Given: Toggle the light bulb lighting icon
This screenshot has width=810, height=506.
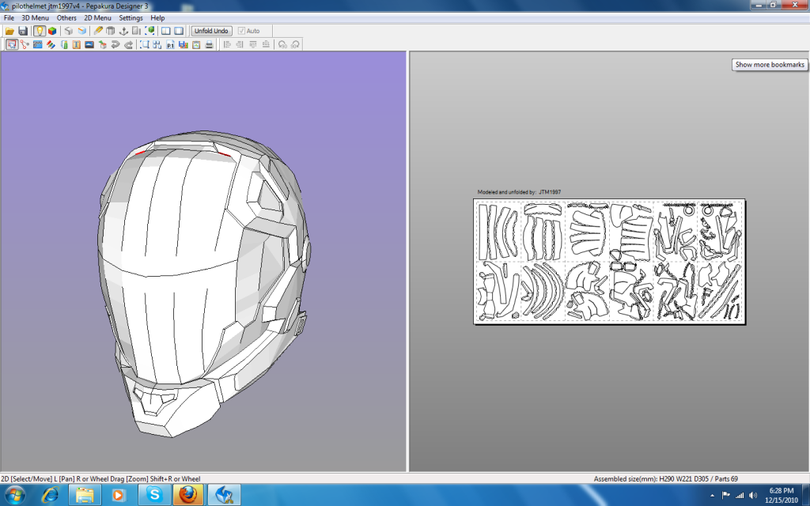Looking at the screenshot, I should tap(39, 31).
